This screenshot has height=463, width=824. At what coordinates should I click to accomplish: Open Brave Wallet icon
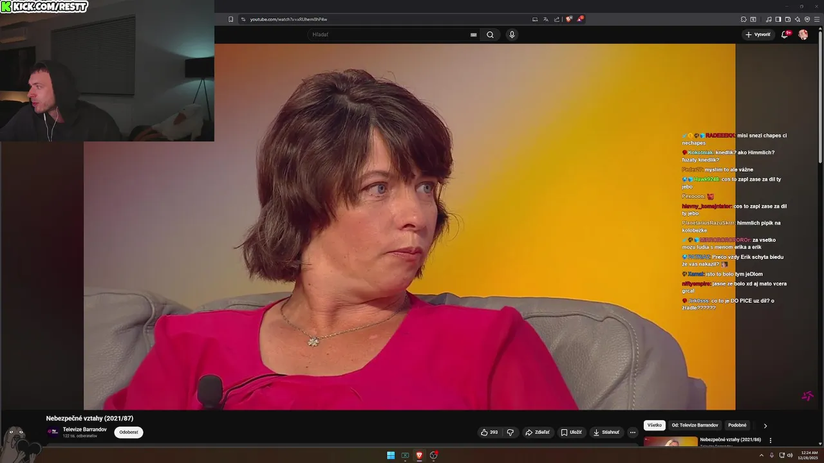point(788,19)
